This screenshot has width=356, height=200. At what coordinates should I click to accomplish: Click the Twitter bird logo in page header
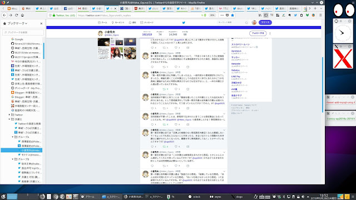[184, 22]
